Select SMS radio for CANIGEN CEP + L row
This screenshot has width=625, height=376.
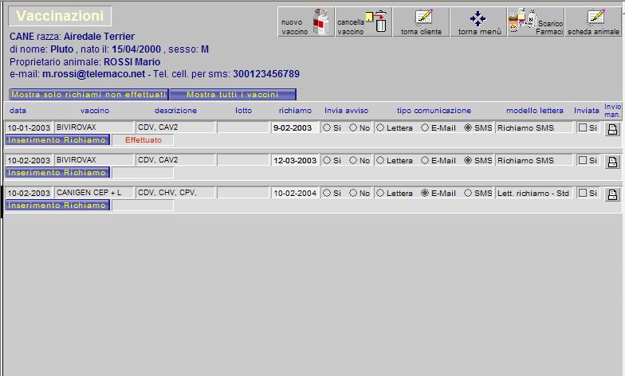[x=468, y=193]
